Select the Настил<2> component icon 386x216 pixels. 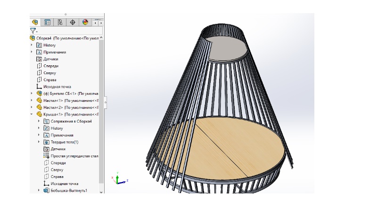click(39, 107)
